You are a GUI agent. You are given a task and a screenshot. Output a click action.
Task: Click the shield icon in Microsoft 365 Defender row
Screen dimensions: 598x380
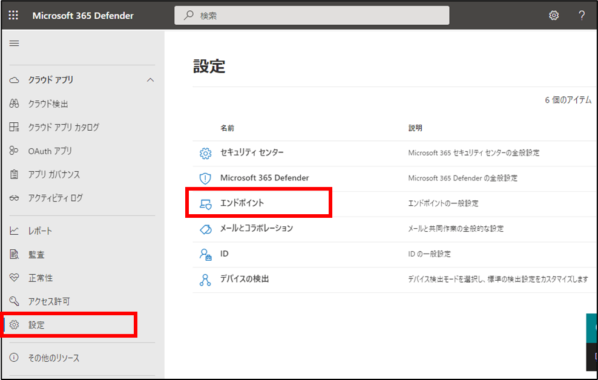click(x=205, y=179)
